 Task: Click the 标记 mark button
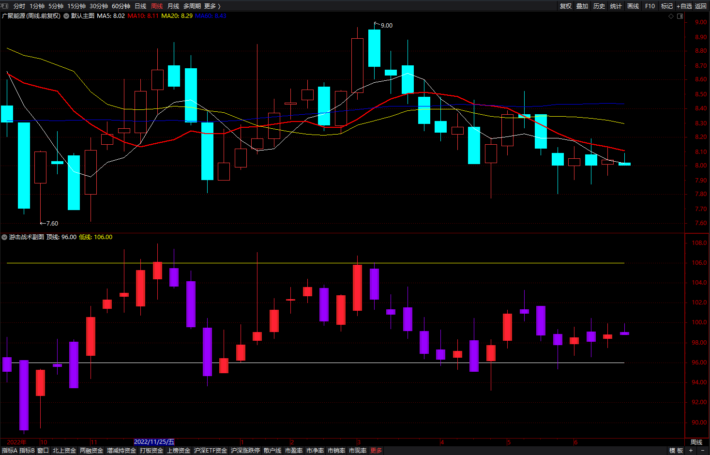click(x=667, y=6)
